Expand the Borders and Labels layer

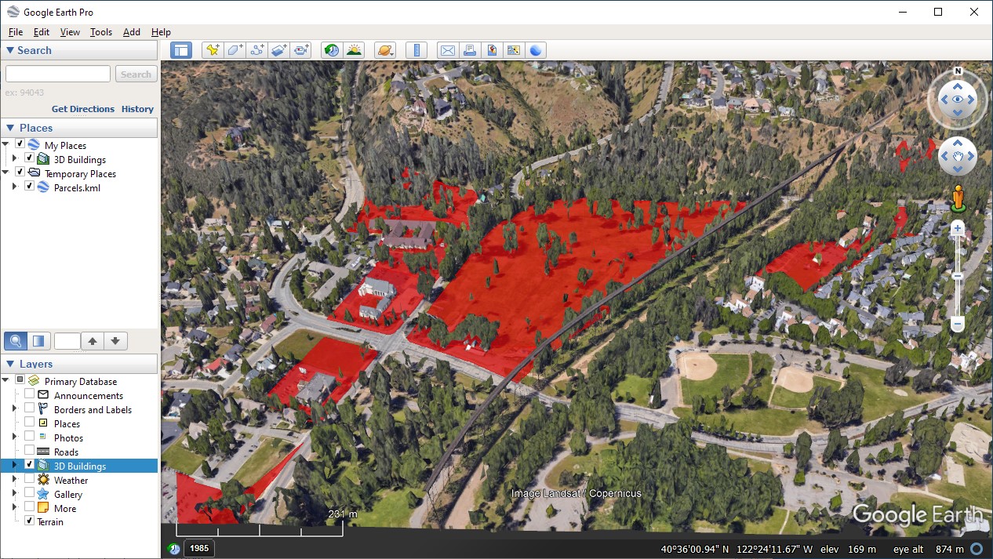[14, 408]
